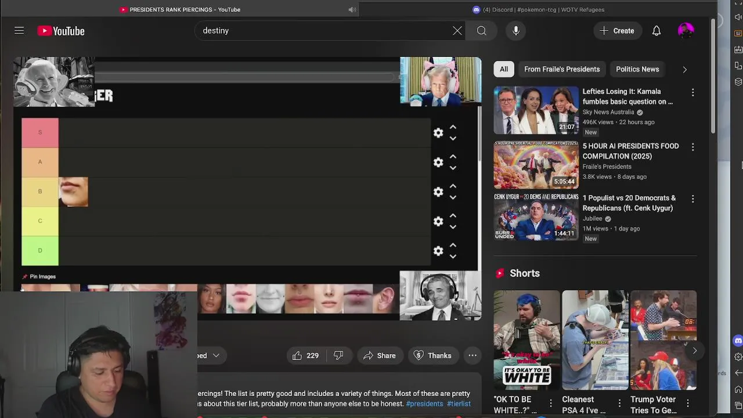This screenshot has width=743, height=418.
Task: Open notifications bell
Action: click(657, 31)
